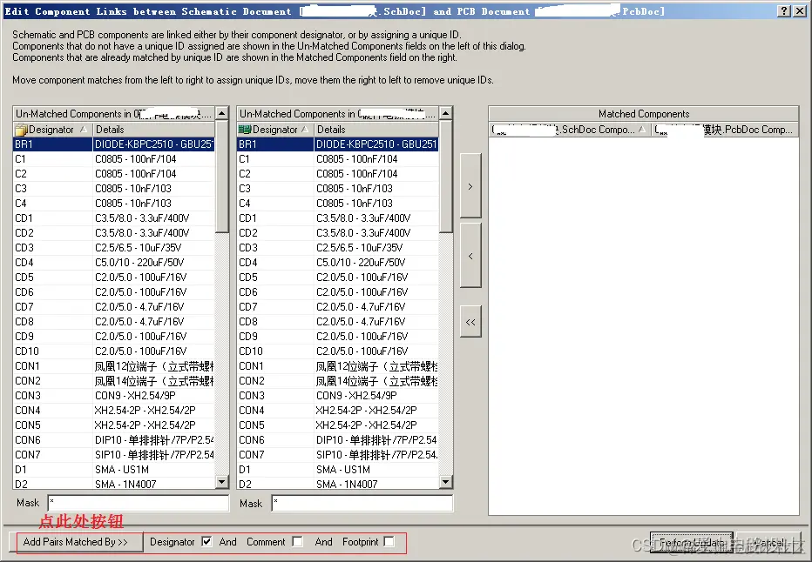Select CD9 in schematic list
The width and height of the screenshot is (812, 562).
(x=113, y=337)
